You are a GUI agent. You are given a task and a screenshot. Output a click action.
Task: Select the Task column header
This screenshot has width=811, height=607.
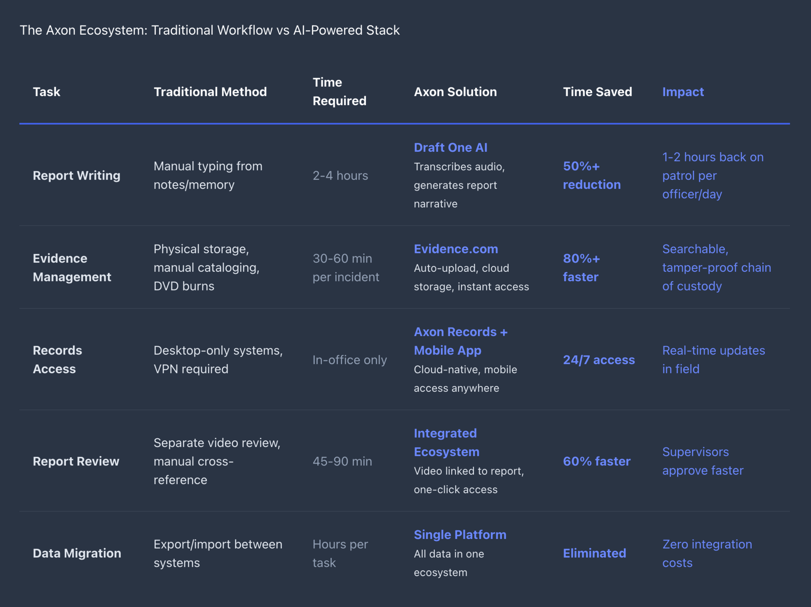[x=46, y=92]
